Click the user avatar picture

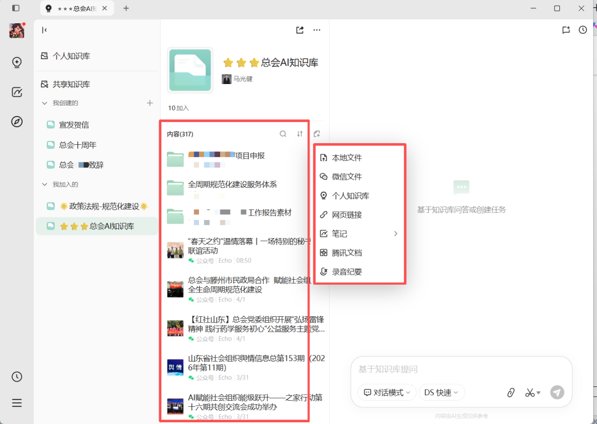pos(17,30)
